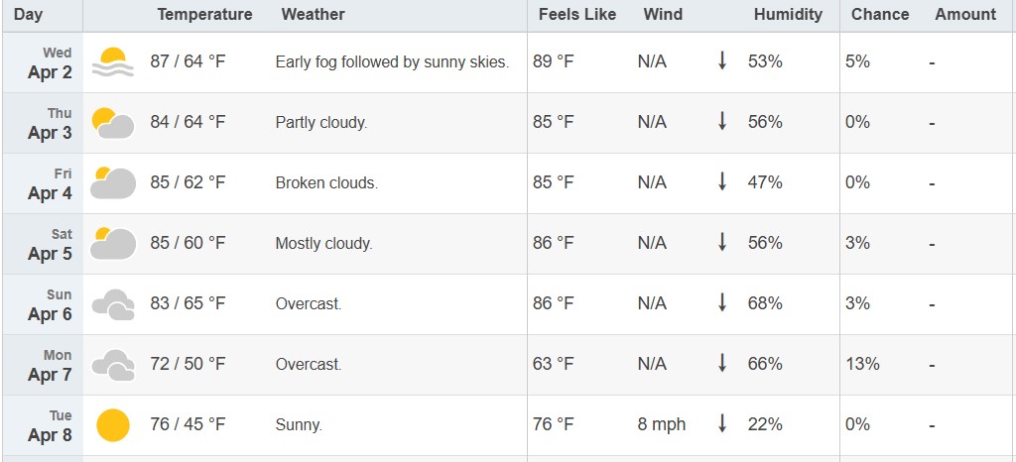Open the Mon Apr 7 day cell
This screenshot has width=1016, height=462.
point(43,365)
